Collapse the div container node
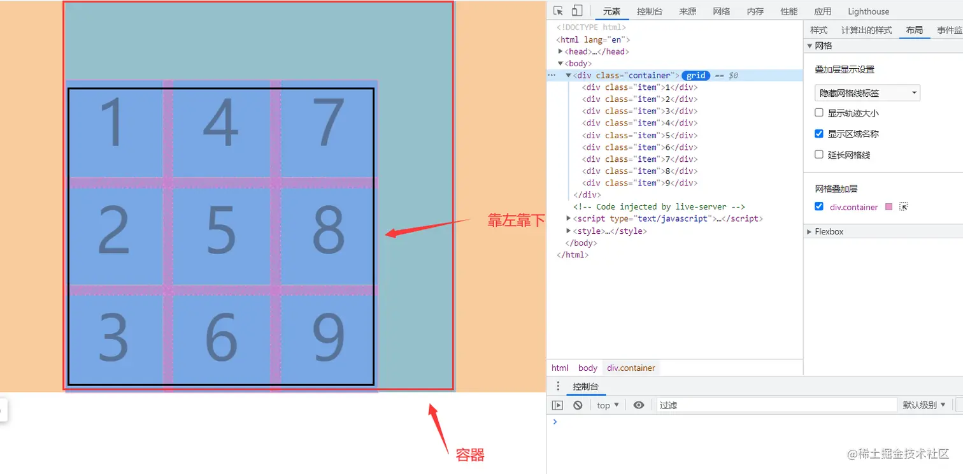Viewport: 963px width, 474px height. 569,75
